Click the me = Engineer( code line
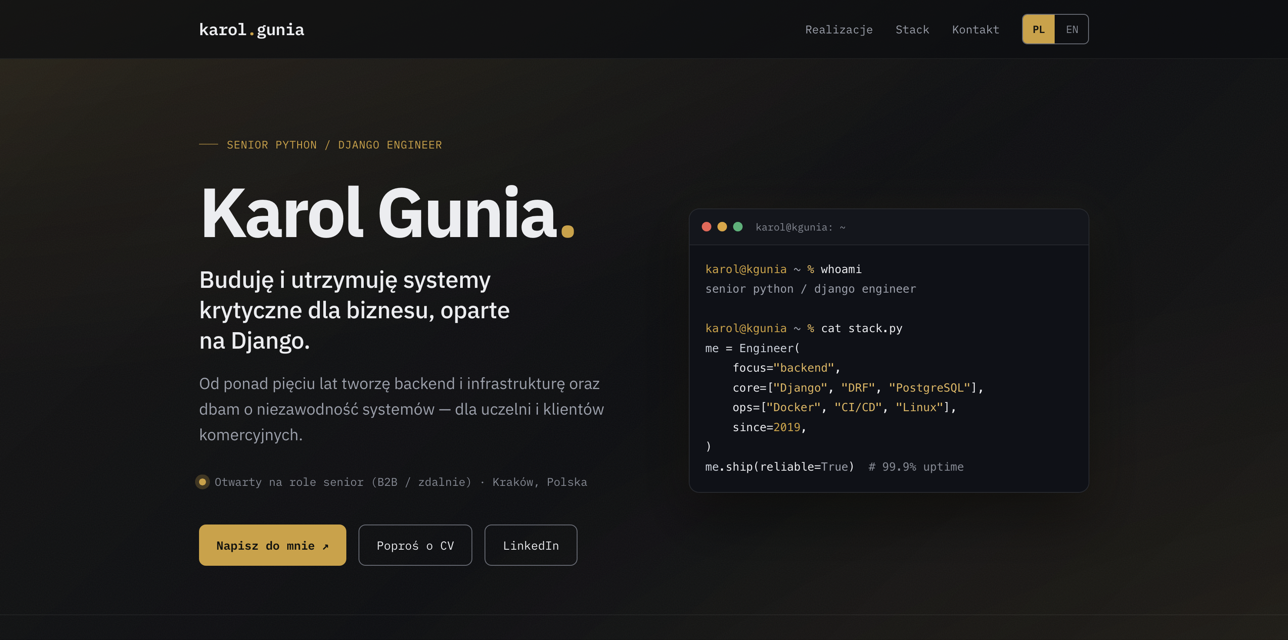Viewport: 1288px width, 640px height. pyautogui.click(x=753, y=348)
